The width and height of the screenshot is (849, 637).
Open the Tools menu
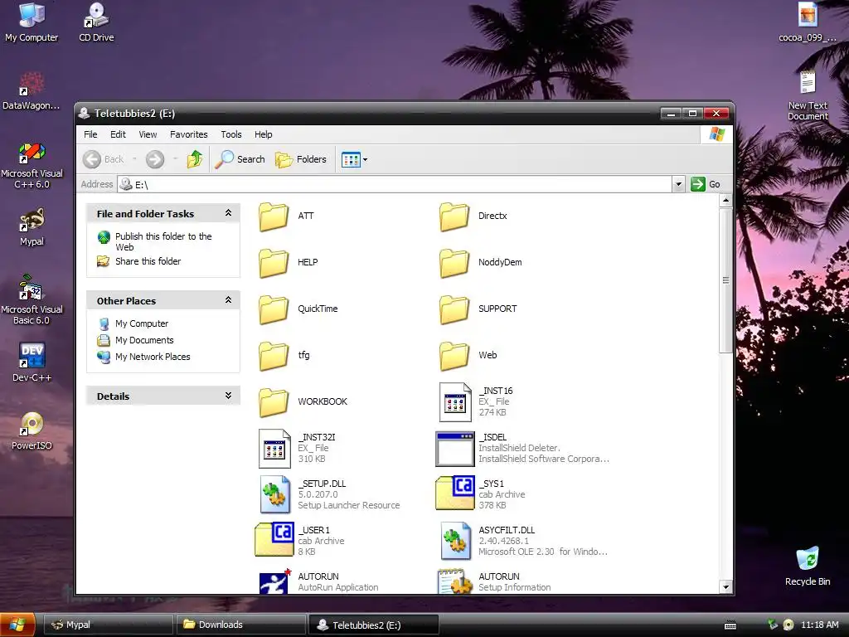tap(230, 134)
